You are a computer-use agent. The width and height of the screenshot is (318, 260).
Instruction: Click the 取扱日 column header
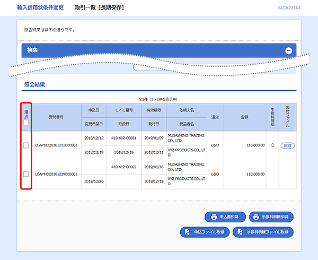(x=123, y=124)
